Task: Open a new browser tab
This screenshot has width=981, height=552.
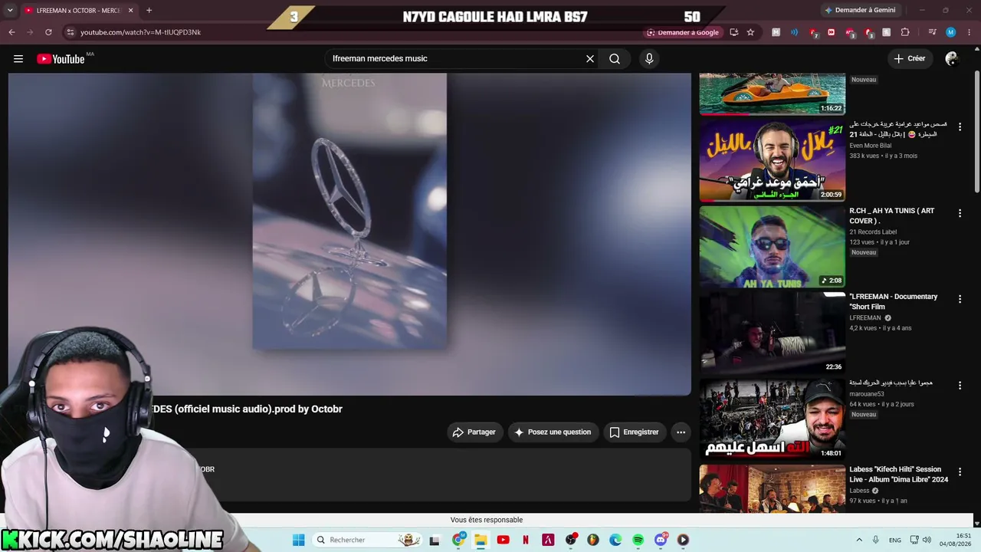Action: tap(149, 11)
